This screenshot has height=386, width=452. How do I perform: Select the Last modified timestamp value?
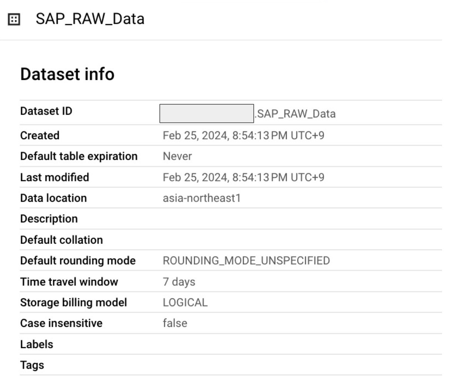pyautogui.click(x=243, y=177)
